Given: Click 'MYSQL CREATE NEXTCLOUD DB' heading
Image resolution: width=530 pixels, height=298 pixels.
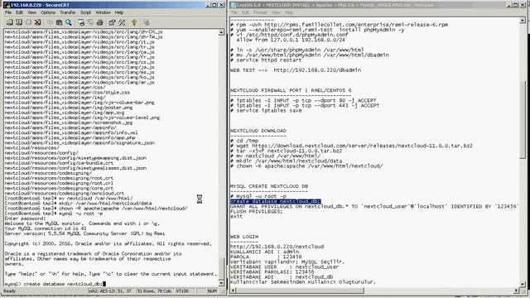Looking at the screenshot, I should (x=269, y=186).
